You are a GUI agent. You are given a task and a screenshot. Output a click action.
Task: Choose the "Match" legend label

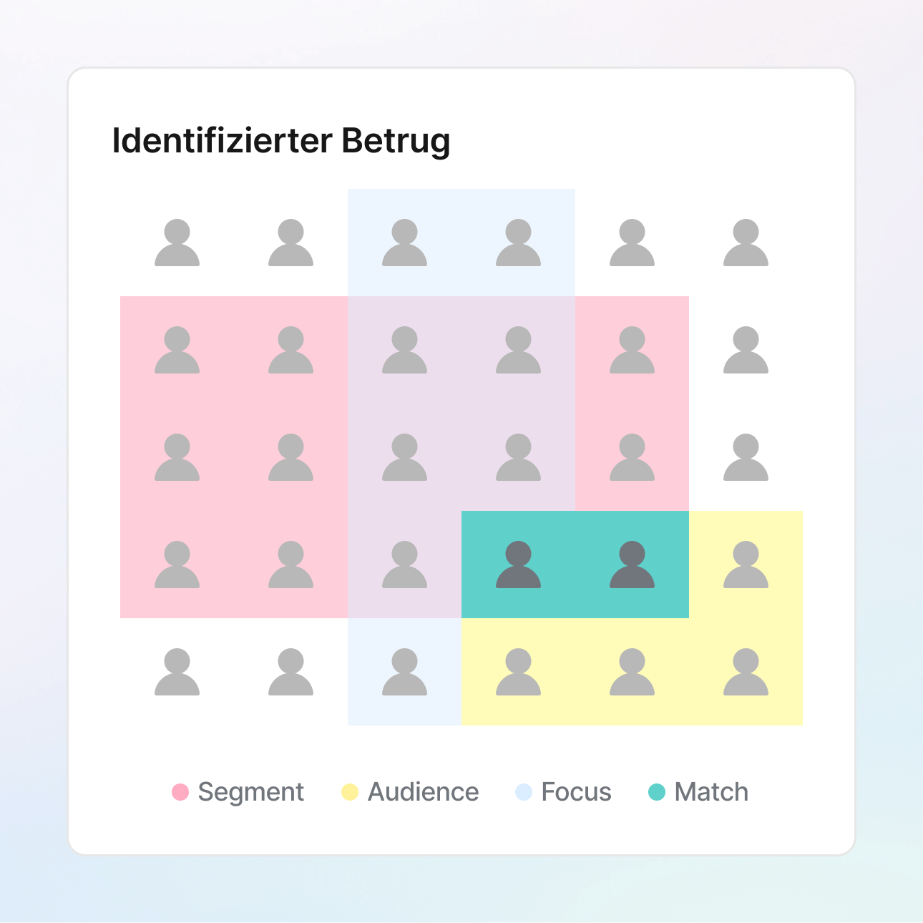click(x=711, y=792)
